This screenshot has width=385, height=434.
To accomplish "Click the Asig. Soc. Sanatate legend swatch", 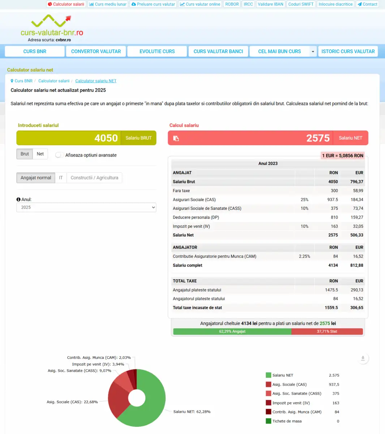I will (268, 393).
